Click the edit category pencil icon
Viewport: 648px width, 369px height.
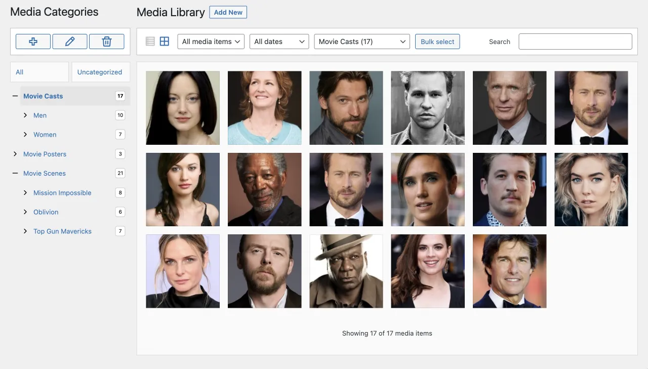pos(70,42)
